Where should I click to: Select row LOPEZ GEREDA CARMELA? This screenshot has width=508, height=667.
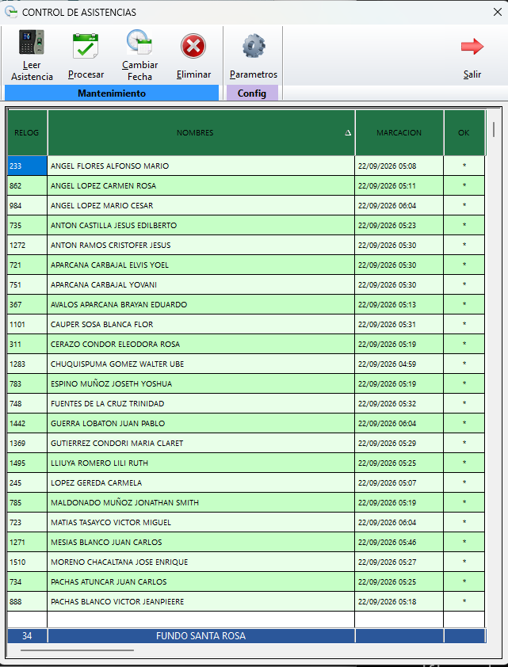tap(246, 482)
